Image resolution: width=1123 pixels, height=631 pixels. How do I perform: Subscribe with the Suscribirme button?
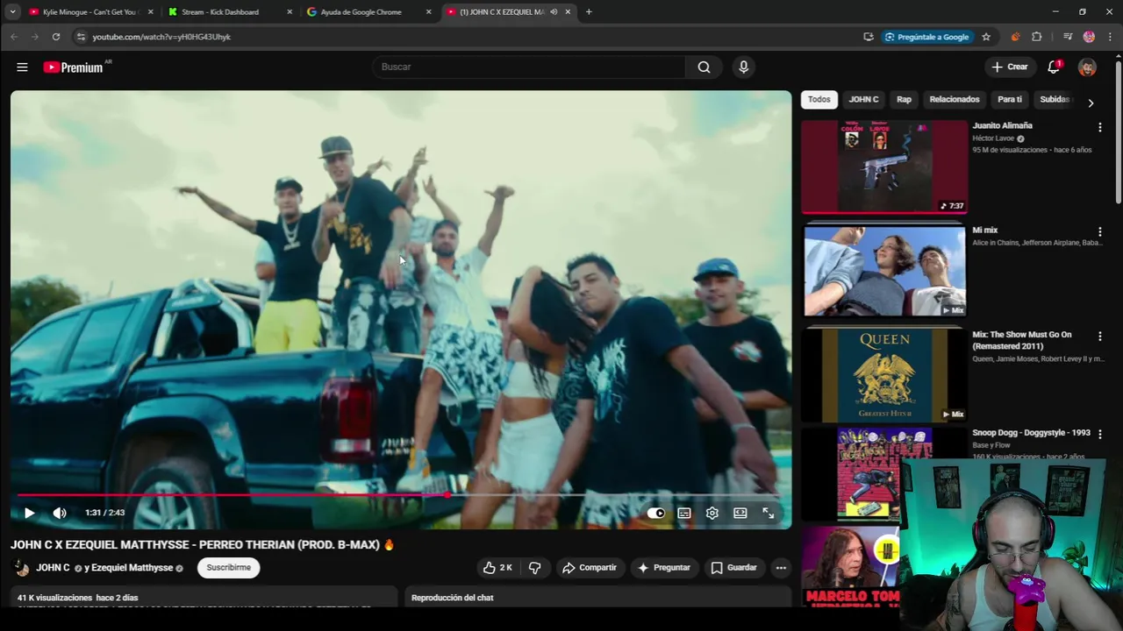(228, 568)
